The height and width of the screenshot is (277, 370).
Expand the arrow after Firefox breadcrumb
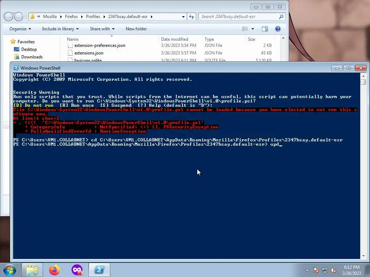pyautogui.click(x=82, y=17)
